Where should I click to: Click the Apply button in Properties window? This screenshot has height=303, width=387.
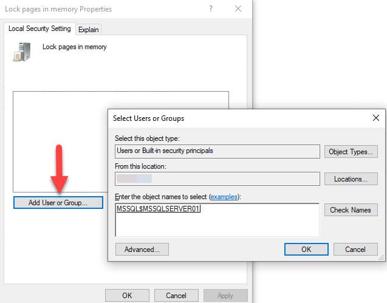click(x=225, y=296)
